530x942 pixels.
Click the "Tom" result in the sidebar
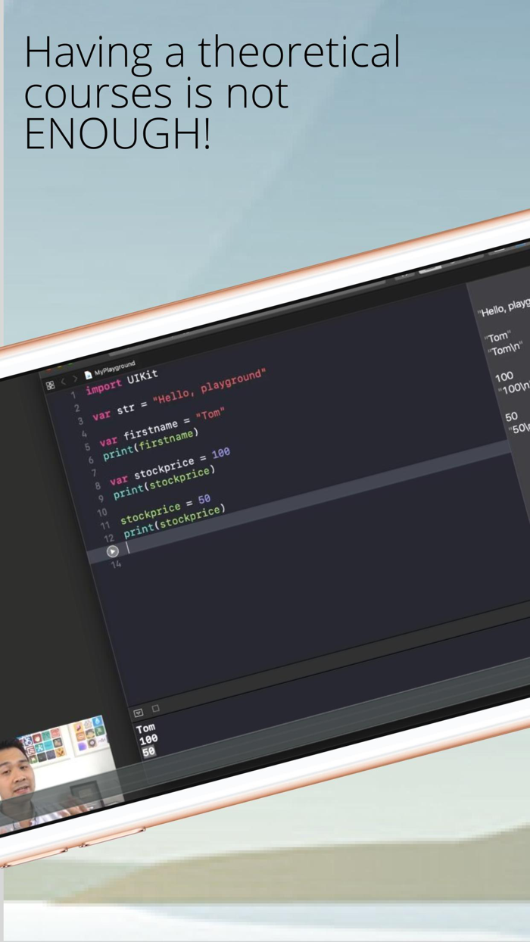pyautogui.click(x=499, y=336)
